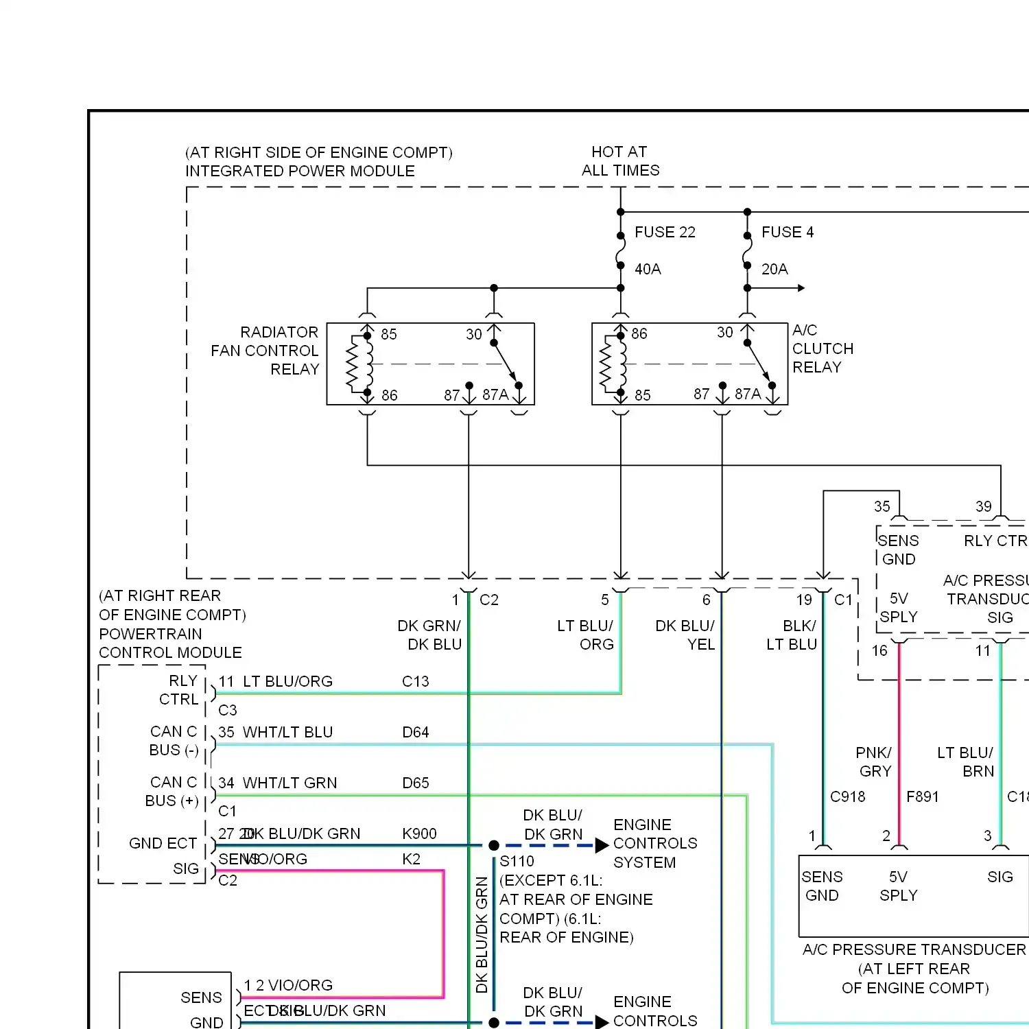Select the PNK/GRY wire label
Screen dimensions: 1029x1029
pyautogui.click(x=873, y=762)
